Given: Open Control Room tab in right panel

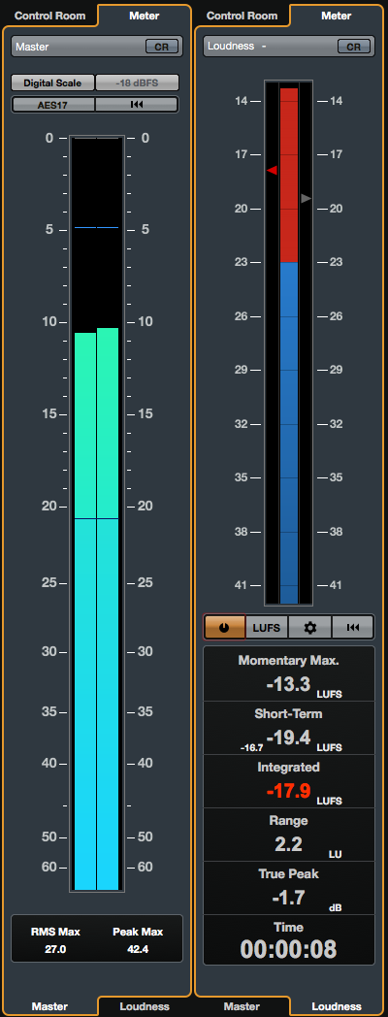Looking at the screenshot, I should coord(242,15).
